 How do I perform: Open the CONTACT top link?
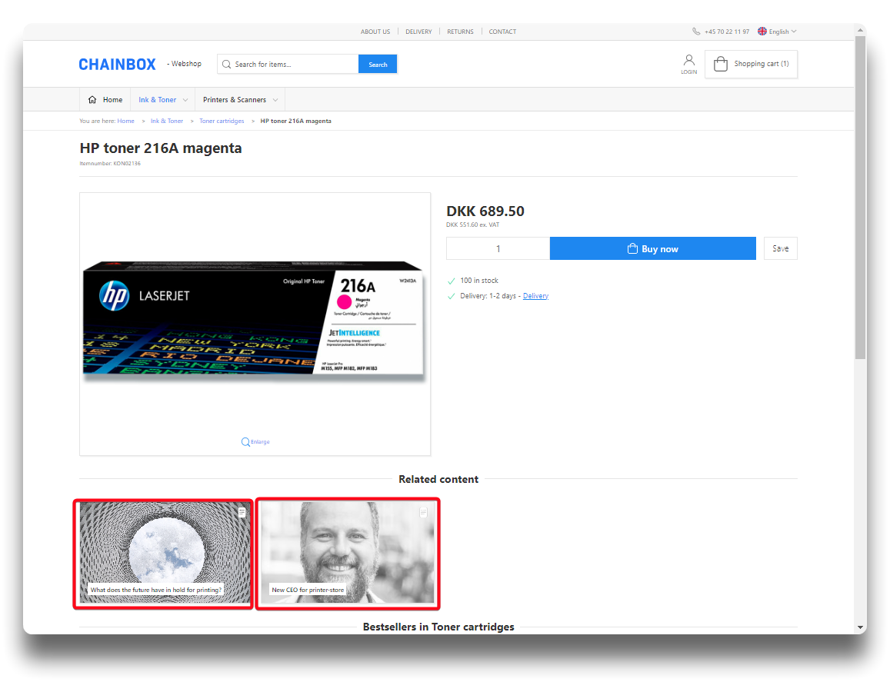pyautogui.click(x=502, y=32)
